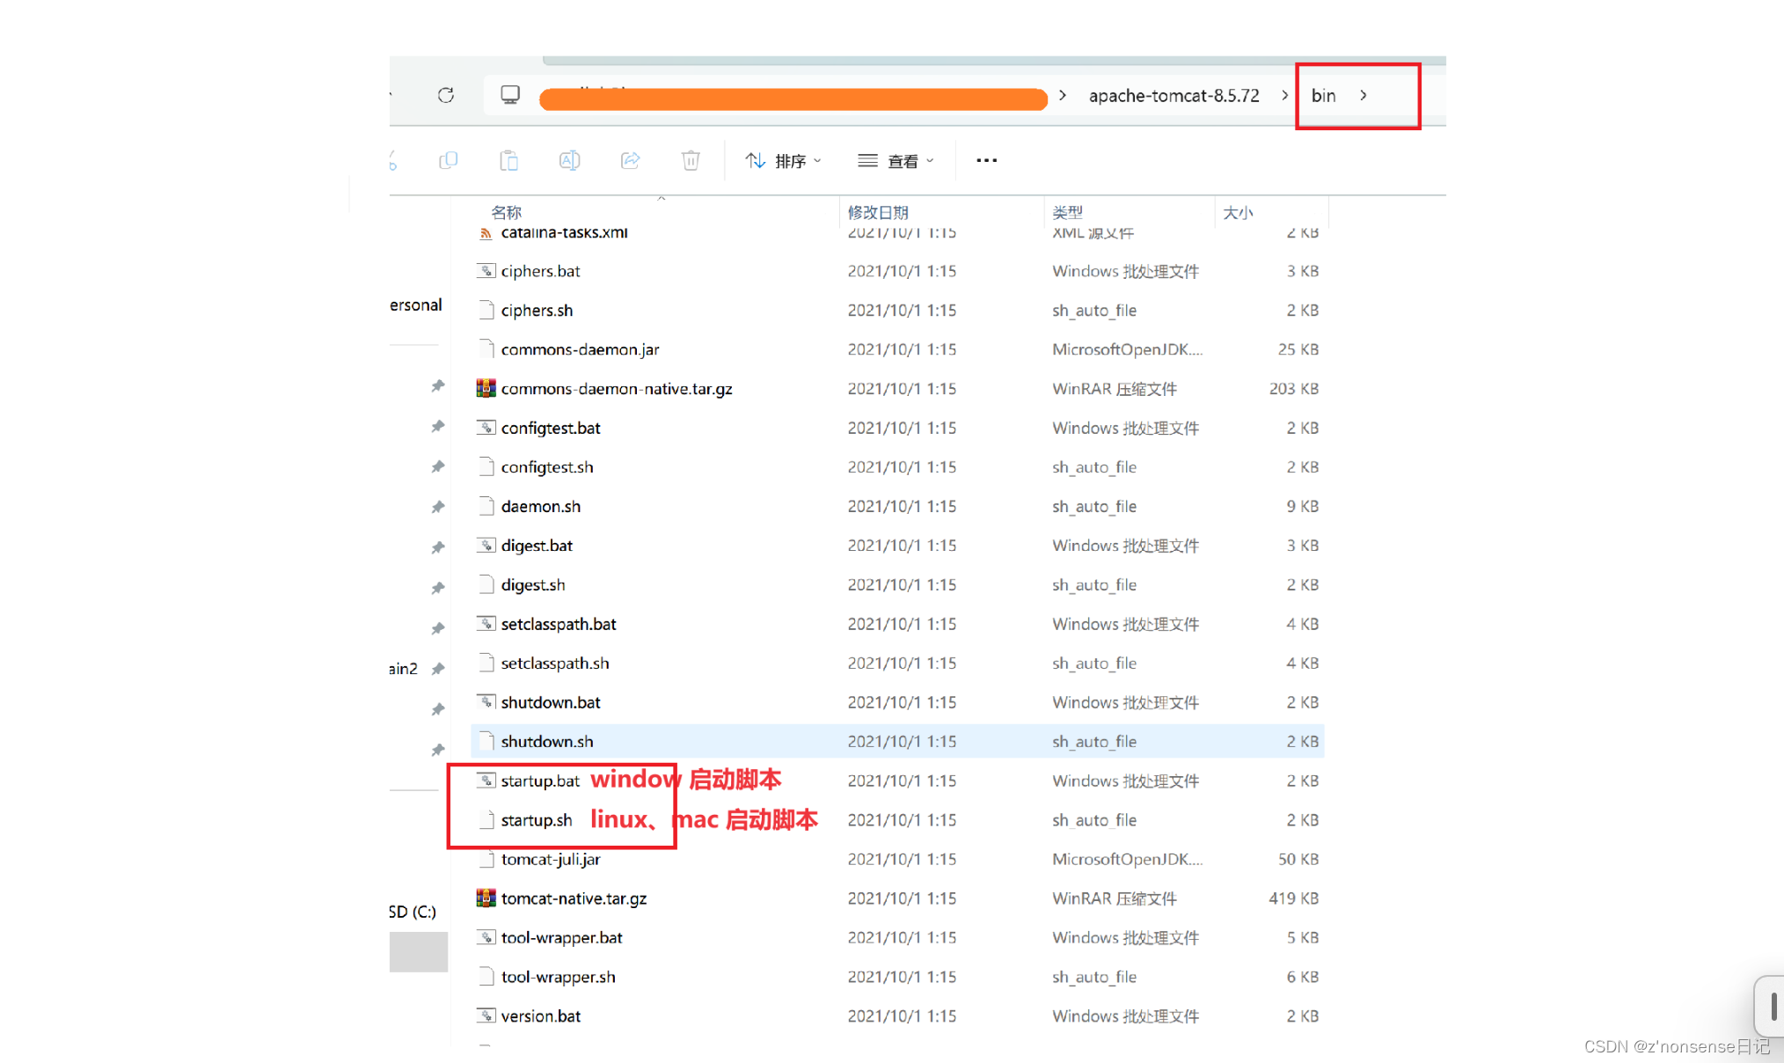This screenshot has height=1063, width=1784.
Task: Open ersonal item in sidebar
Action: click(415, 304)
